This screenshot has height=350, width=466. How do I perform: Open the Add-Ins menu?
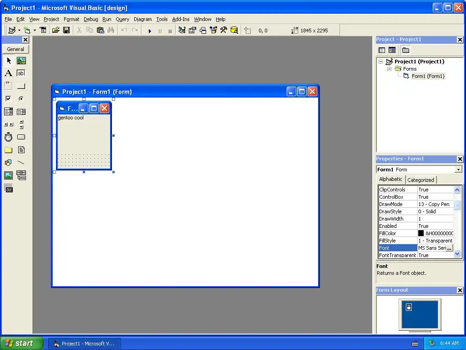(181, 19)
